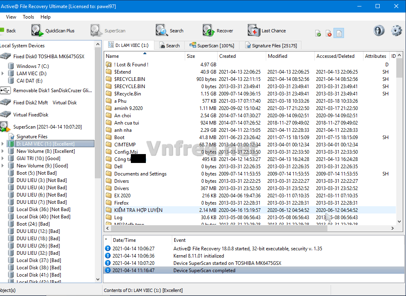Viewport: 406px width, 296px height.
Task: Sort the list by Size column header
Action: [x=191, y=56]
